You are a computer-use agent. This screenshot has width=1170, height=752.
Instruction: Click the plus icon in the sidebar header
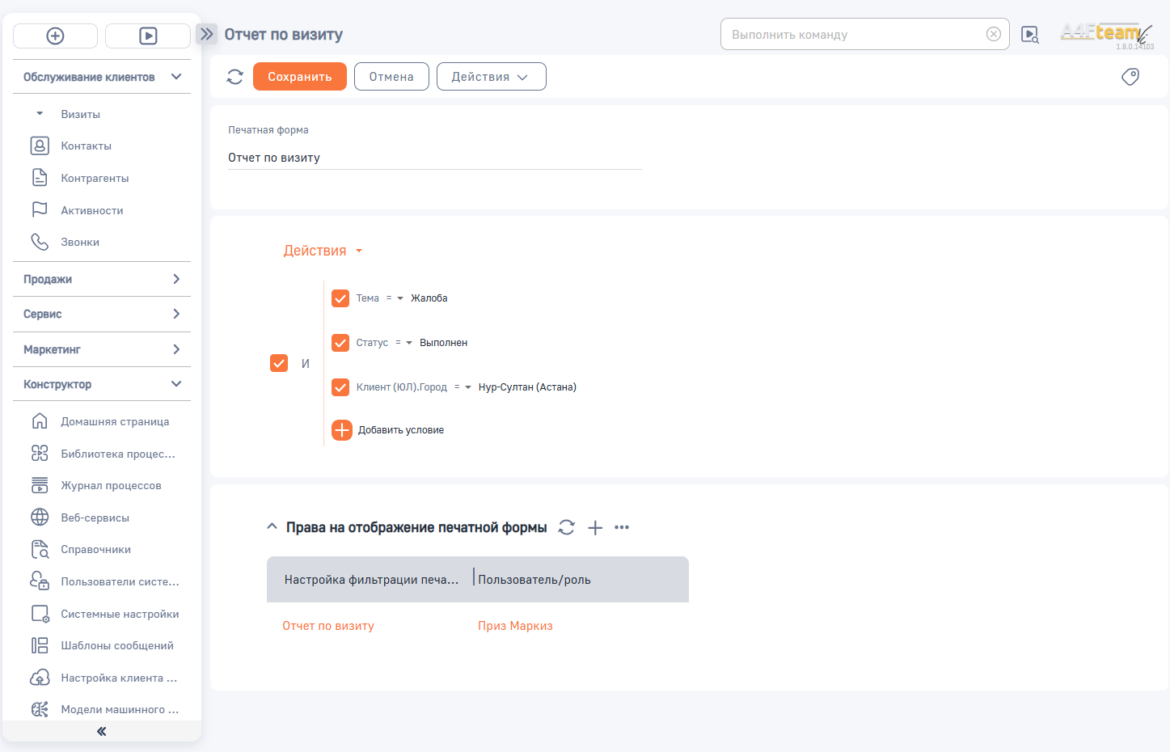pyautogui.click(x=56, y=36)
